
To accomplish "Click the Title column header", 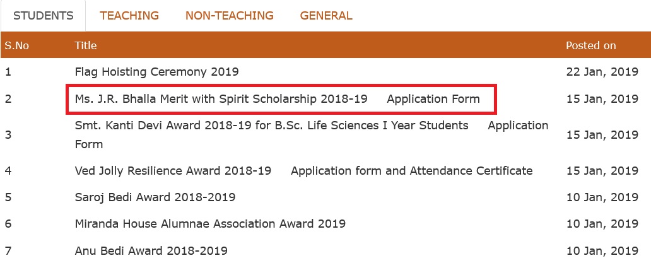I will (x=85, y=46).
